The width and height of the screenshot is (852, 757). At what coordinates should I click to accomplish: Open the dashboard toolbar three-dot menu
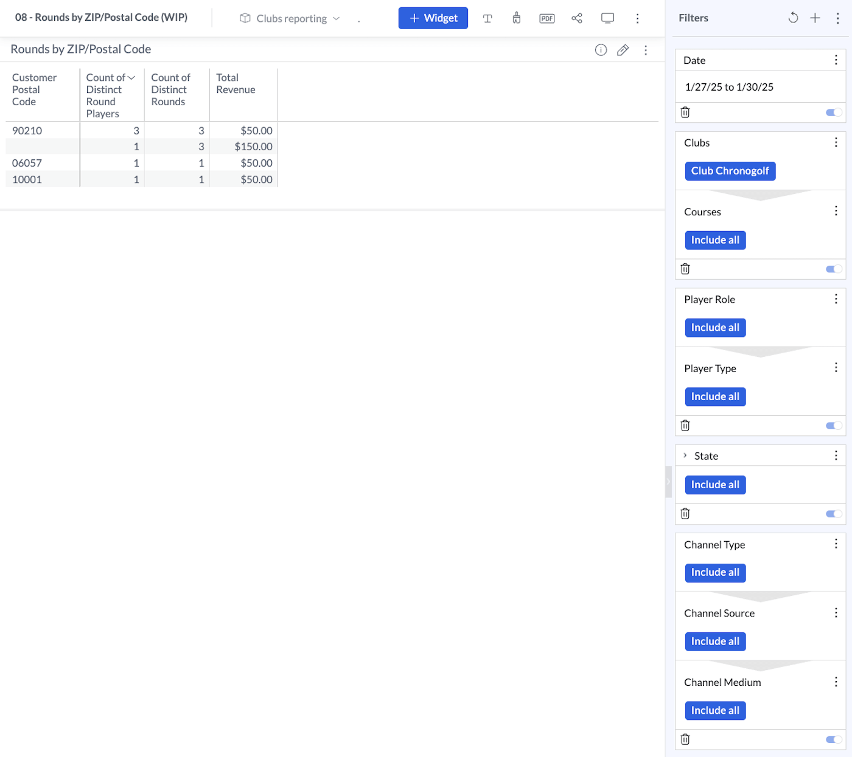point(637,18)
